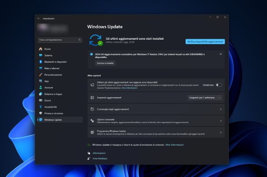Click the large update status sync icon

tap(96, 40)
